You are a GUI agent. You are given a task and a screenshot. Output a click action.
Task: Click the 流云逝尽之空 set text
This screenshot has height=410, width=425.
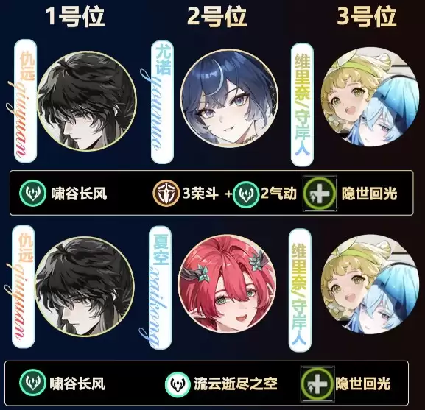click(x=236, y=384)
